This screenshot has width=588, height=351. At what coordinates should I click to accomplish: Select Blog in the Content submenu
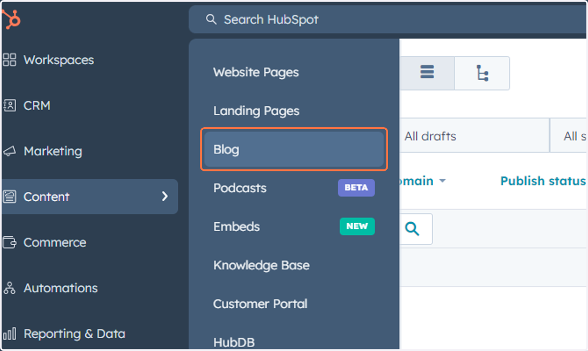click(x=294, y=149)
